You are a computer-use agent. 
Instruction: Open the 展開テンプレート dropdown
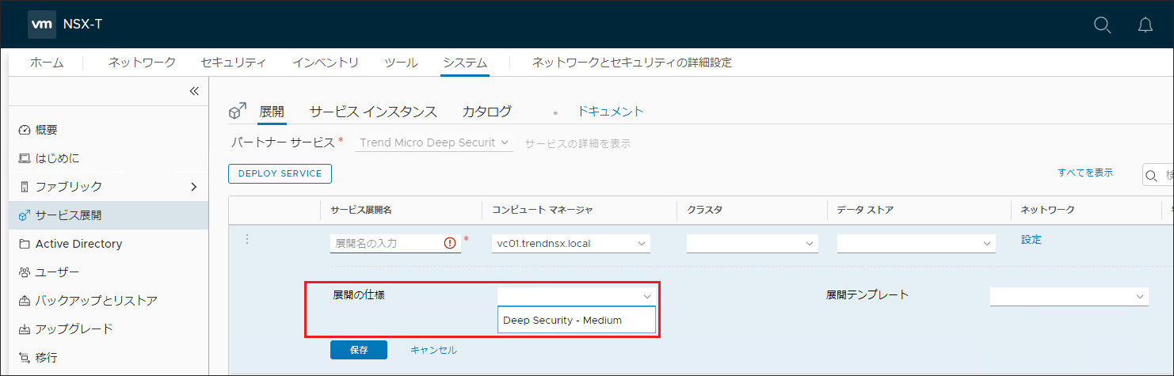(x=1068, y=296)
